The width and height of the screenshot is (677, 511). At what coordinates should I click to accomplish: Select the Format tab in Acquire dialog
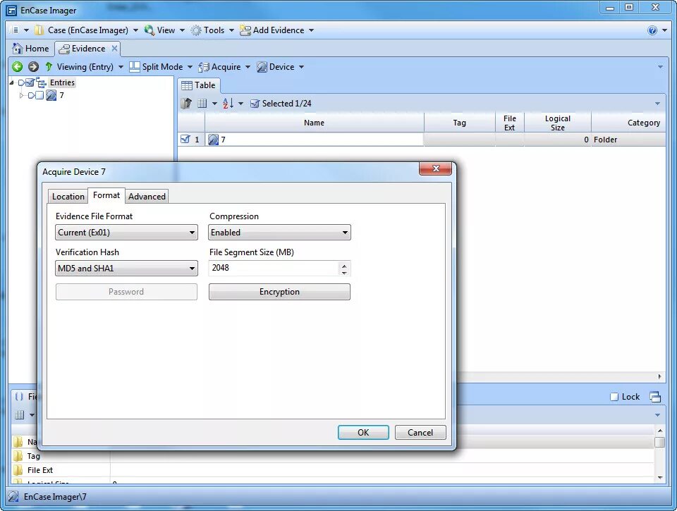(x=106, y=195)
